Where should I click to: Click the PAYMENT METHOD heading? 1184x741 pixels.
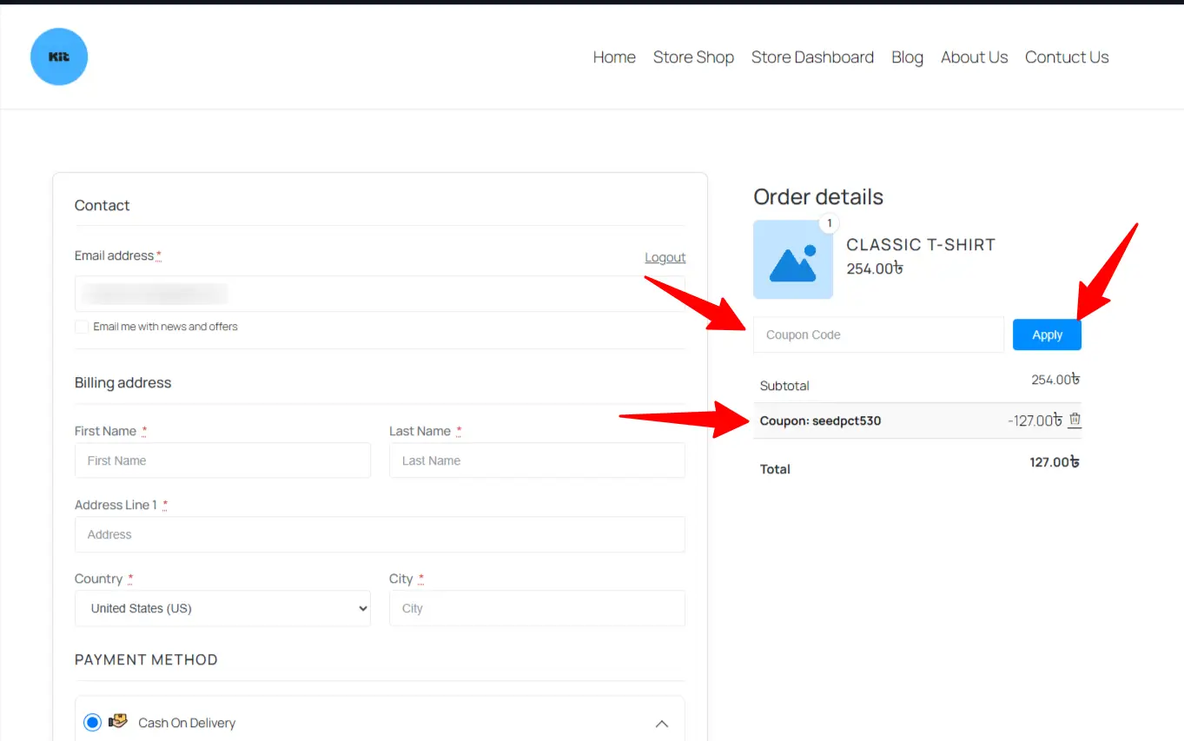click(x=146, y=659)
